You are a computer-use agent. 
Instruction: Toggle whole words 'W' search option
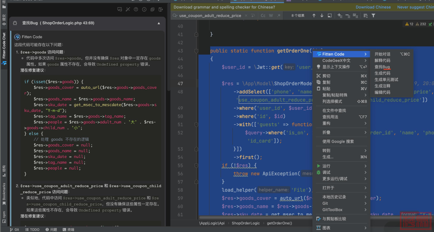pyautogui.click(x=271, y=16)
